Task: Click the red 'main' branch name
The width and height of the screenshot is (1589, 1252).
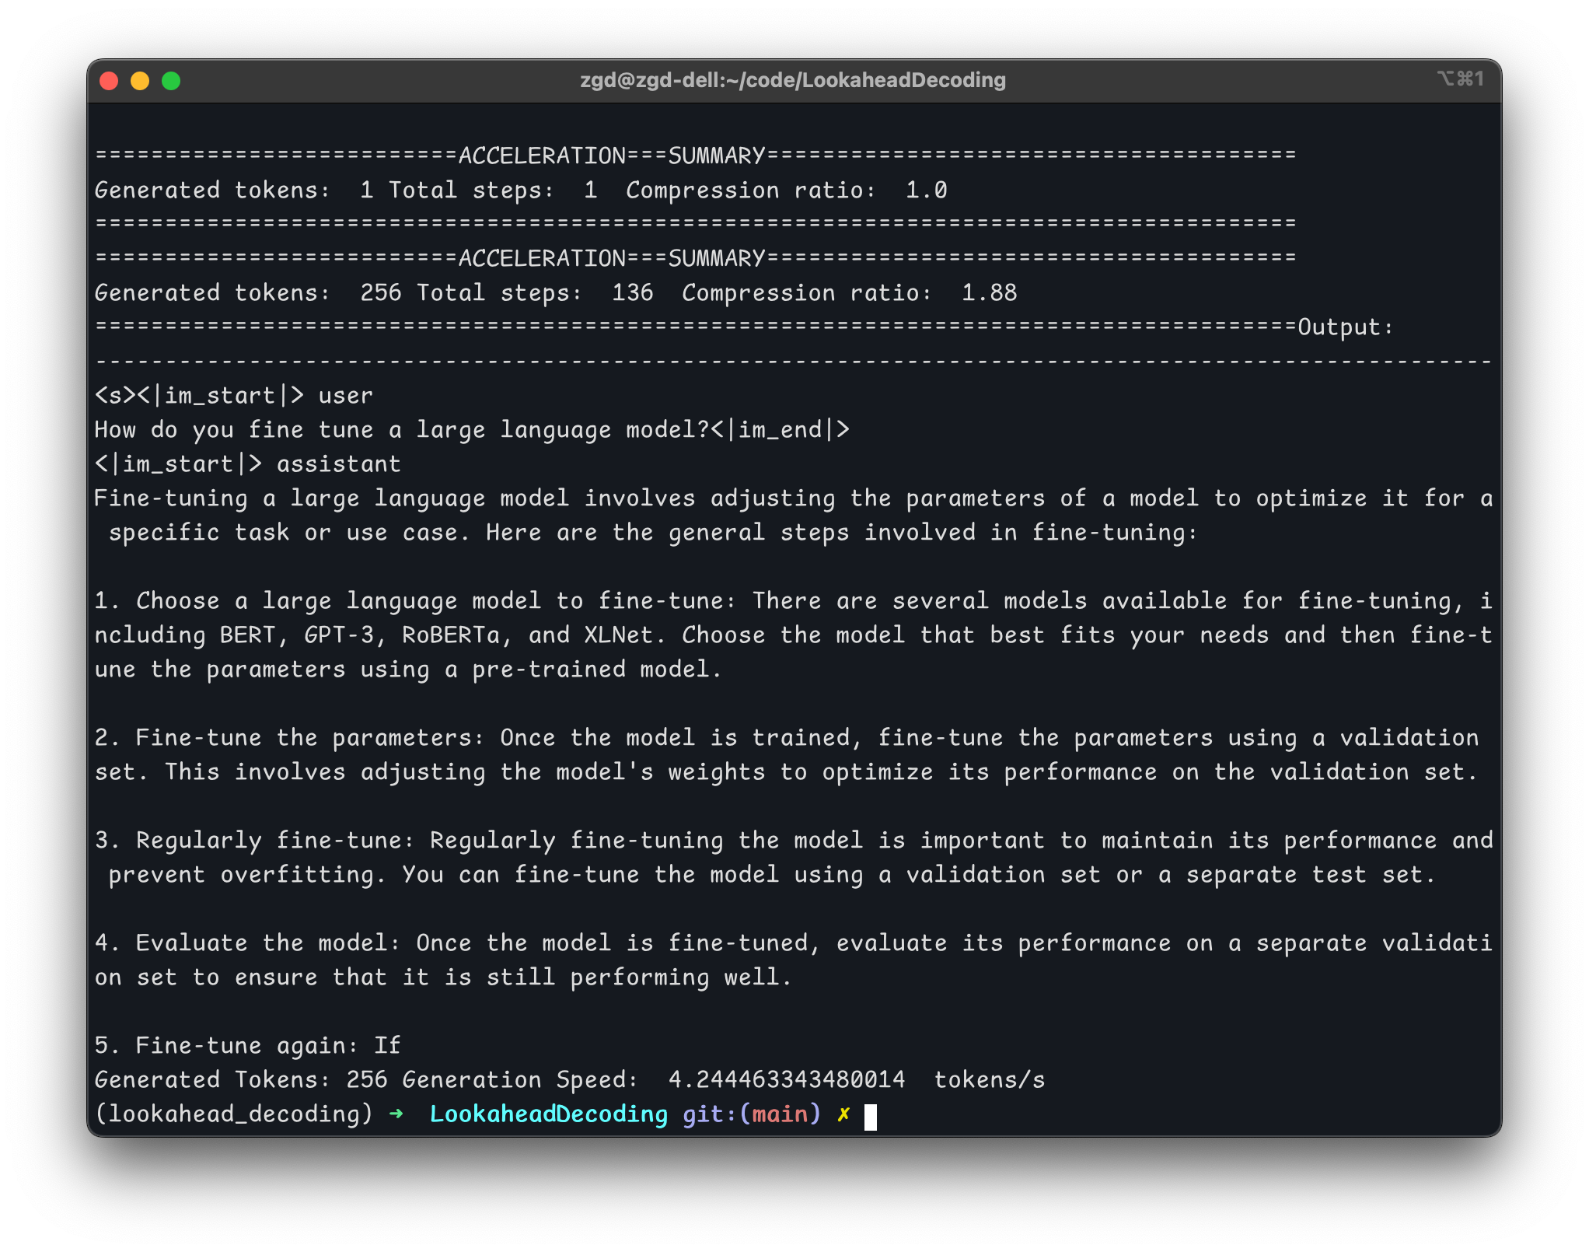Action: tap(780, 1114)
